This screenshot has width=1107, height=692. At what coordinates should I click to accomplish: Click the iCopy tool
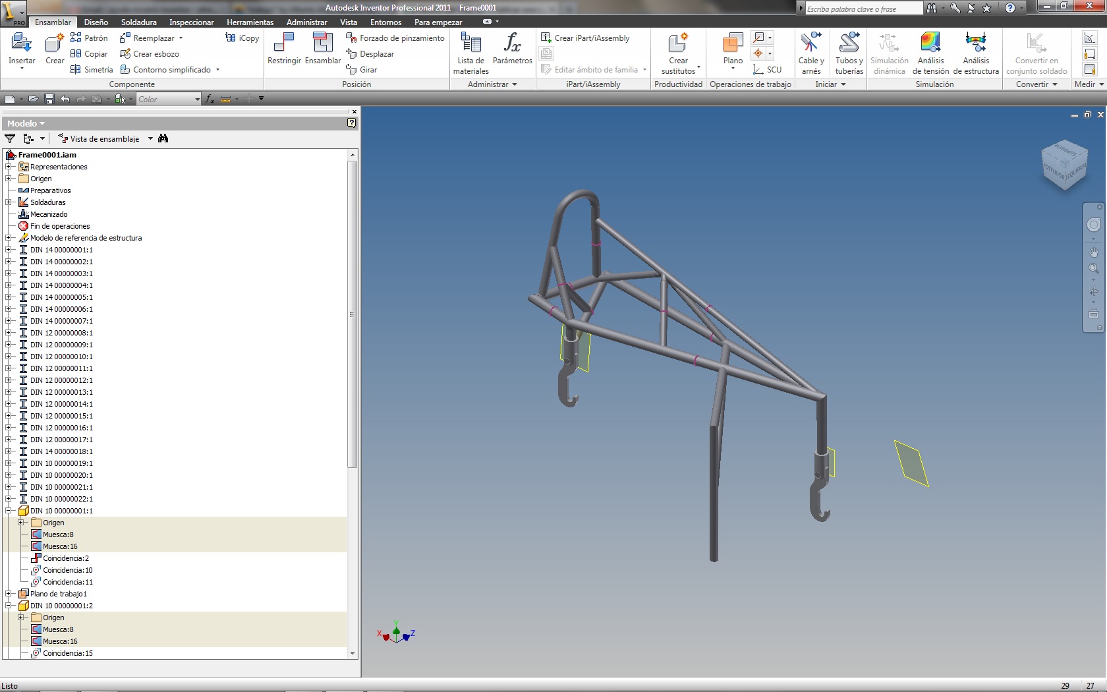coord(242,38)
